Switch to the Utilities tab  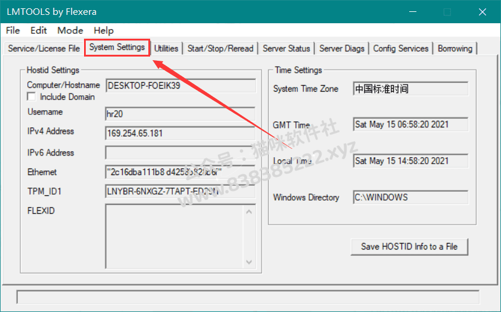coord(166,49)
